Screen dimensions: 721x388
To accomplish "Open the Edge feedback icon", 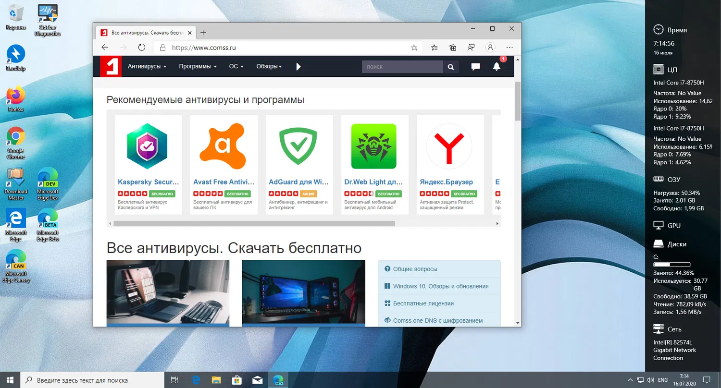I will coord(471,48).
